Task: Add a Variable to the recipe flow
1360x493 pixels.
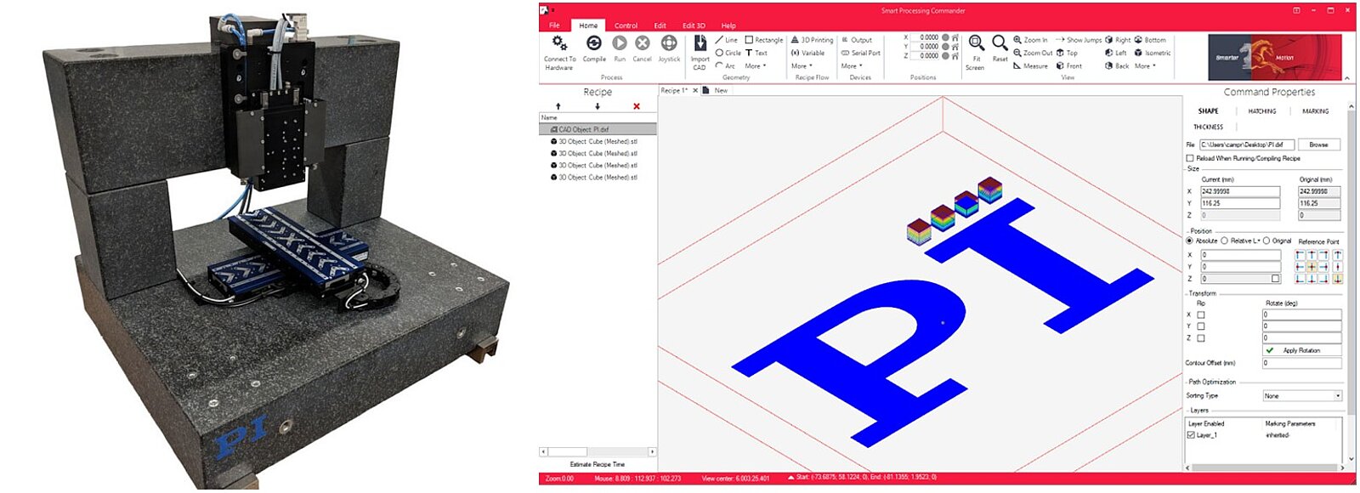Action: pyautogui.click(x=807, y=53)
